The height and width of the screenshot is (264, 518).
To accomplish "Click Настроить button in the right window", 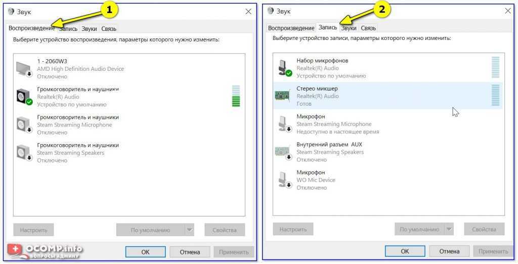I will [293, 229].
